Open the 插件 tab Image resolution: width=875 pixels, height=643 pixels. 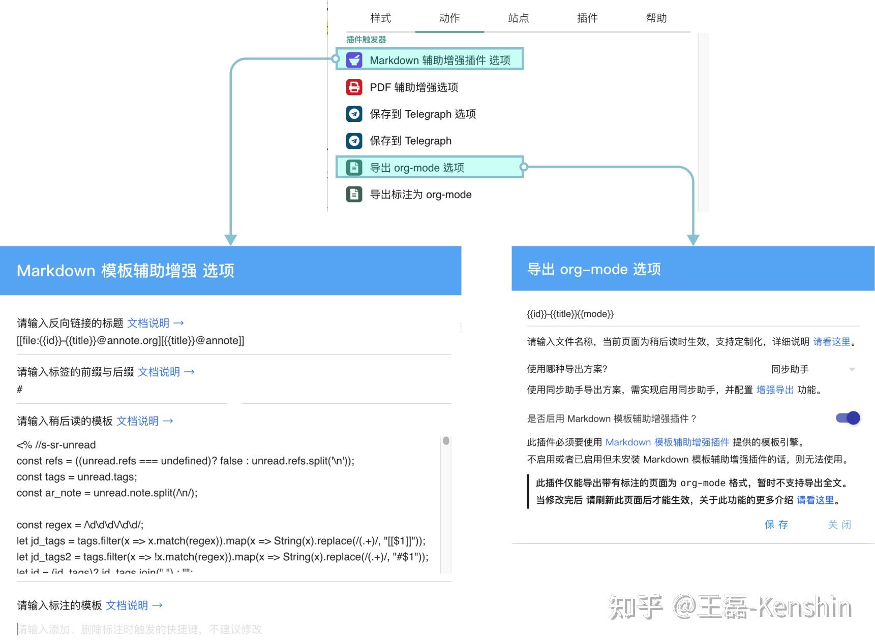(x=588, y=18)
